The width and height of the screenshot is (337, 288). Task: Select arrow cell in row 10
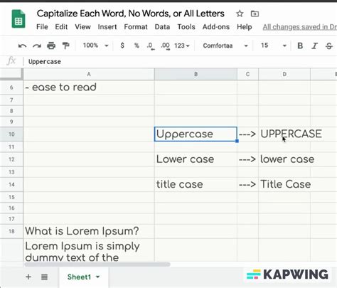pos(247,134)
